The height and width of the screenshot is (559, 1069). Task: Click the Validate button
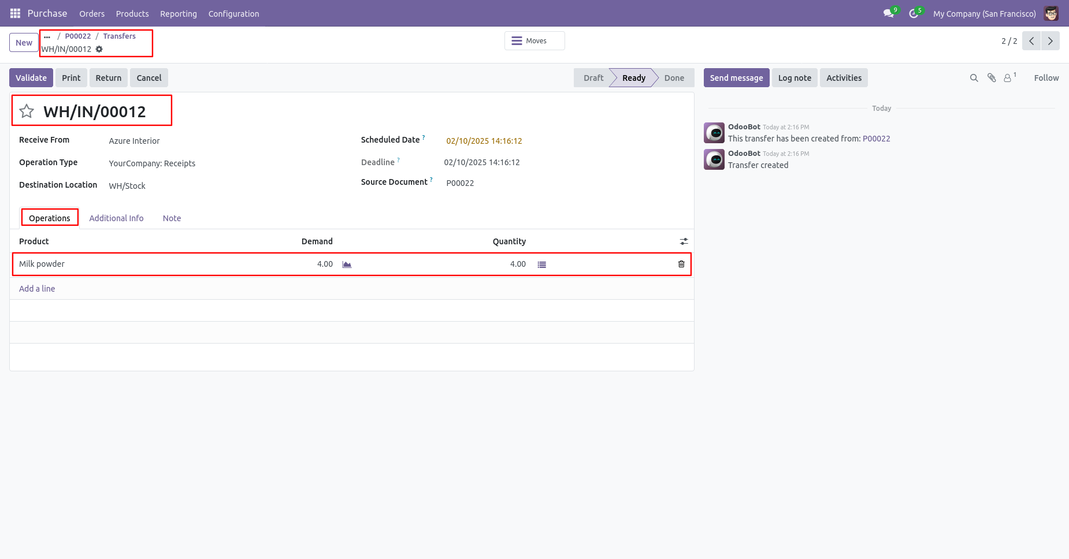(31, 78)
